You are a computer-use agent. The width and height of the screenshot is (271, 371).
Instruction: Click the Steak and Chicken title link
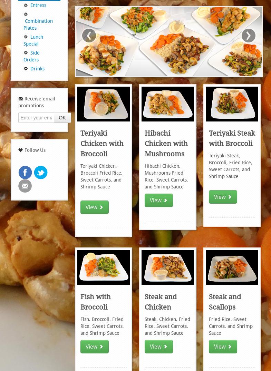click(x=161, y=302)
